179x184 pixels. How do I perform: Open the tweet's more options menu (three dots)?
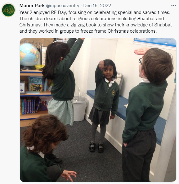pyautogui.click(x=173, y=6)
